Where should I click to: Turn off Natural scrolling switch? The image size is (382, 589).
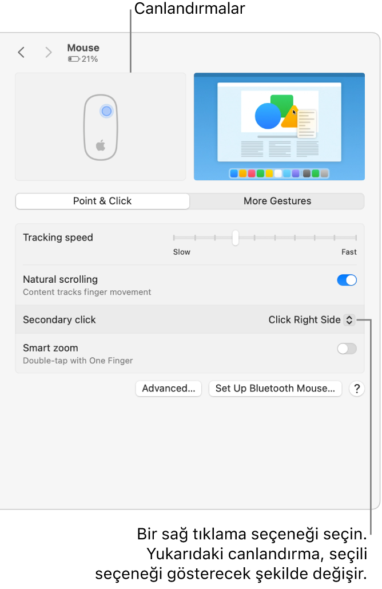347,280
